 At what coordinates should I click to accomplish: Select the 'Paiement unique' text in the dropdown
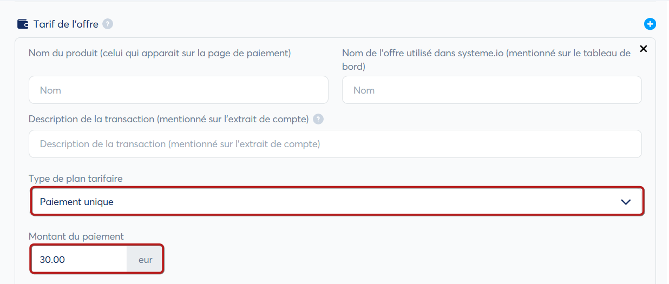coord(77,202)
